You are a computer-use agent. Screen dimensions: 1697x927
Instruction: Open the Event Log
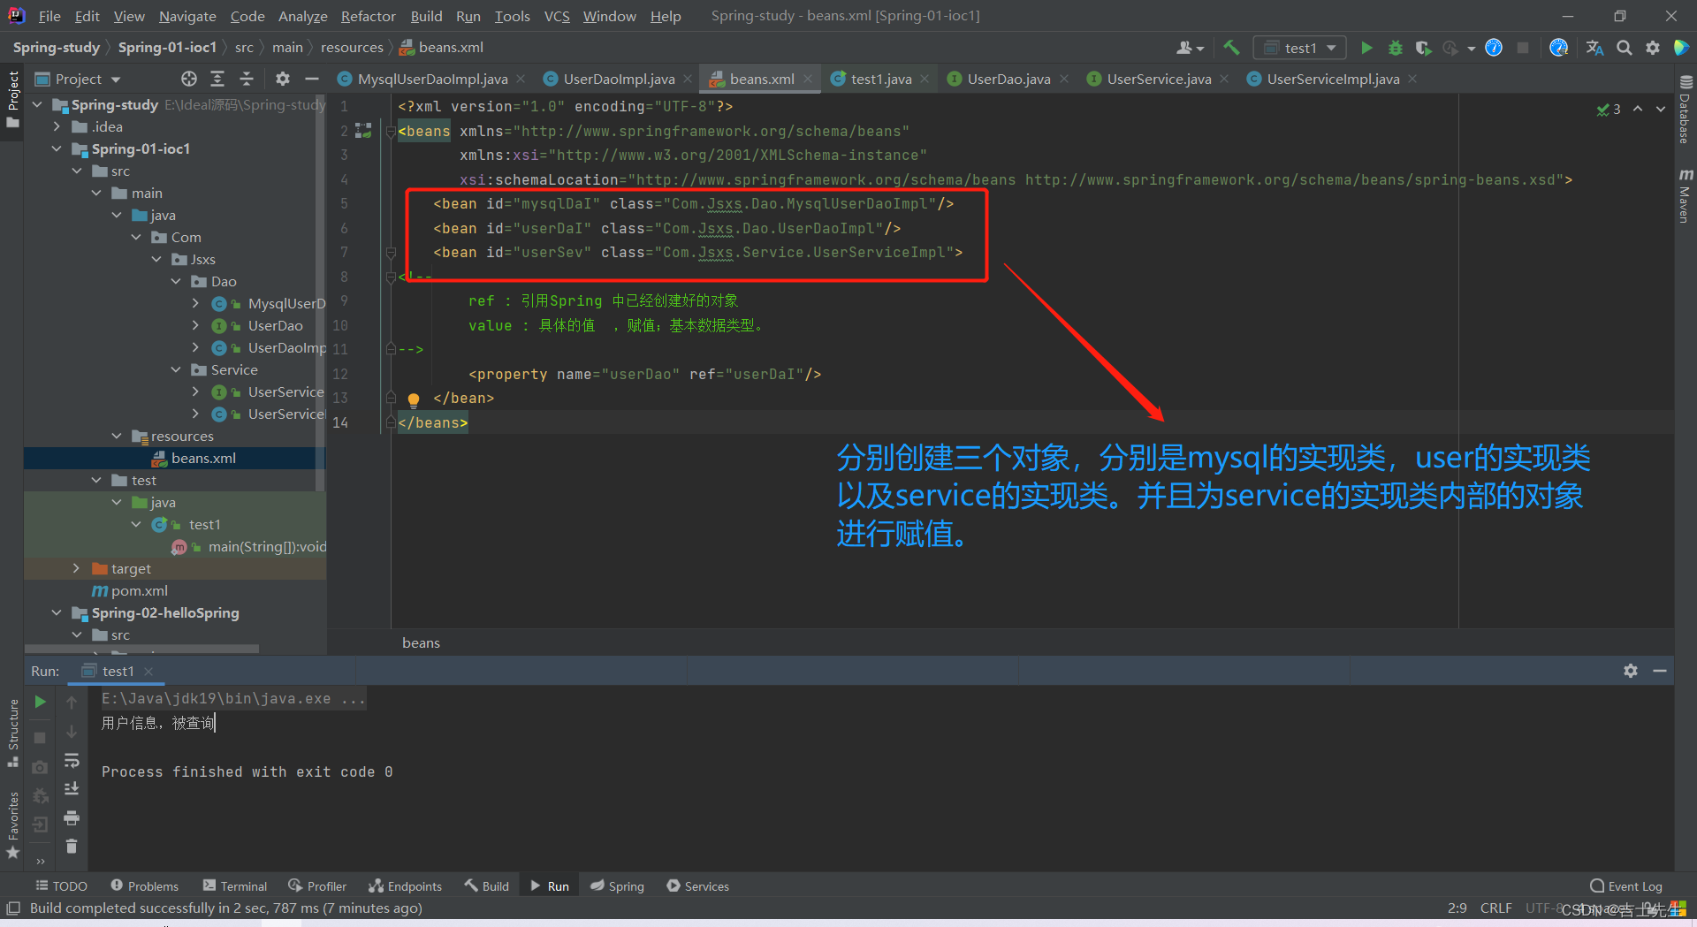coord(1626,885)
